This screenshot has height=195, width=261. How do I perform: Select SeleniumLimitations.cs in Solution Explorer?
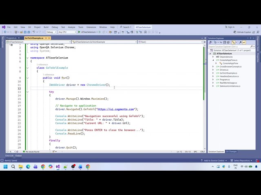pos(230,86)
